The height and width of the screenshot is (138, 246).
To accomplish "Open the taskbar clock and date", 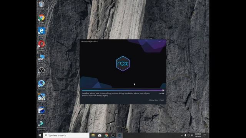I will [198, 135].
